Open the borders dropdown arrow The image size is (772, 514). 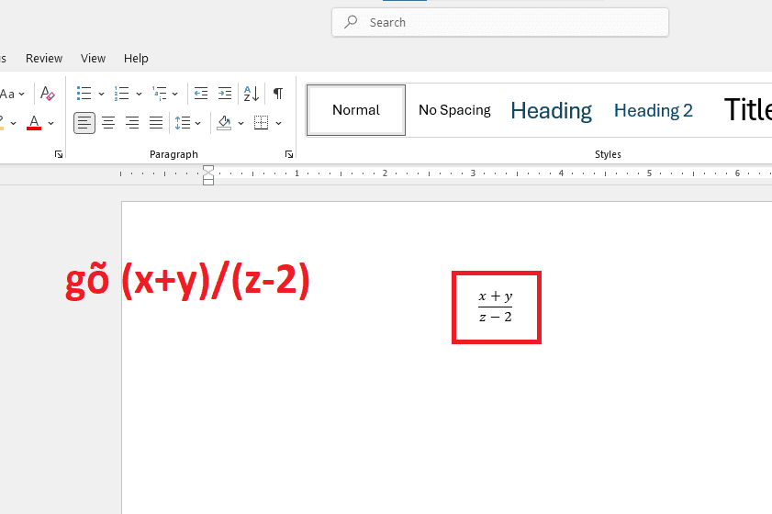pos(279,123)
